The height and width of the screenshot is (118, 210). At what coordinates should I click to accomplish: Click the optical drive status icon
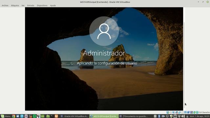171,112
